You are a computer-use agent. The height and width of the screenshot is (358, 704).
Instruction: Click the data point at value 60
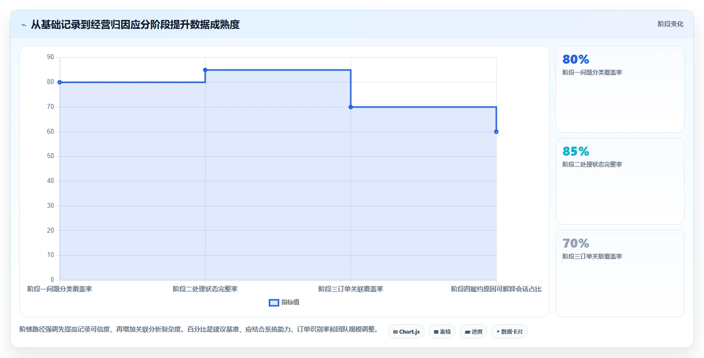(496, 132)
